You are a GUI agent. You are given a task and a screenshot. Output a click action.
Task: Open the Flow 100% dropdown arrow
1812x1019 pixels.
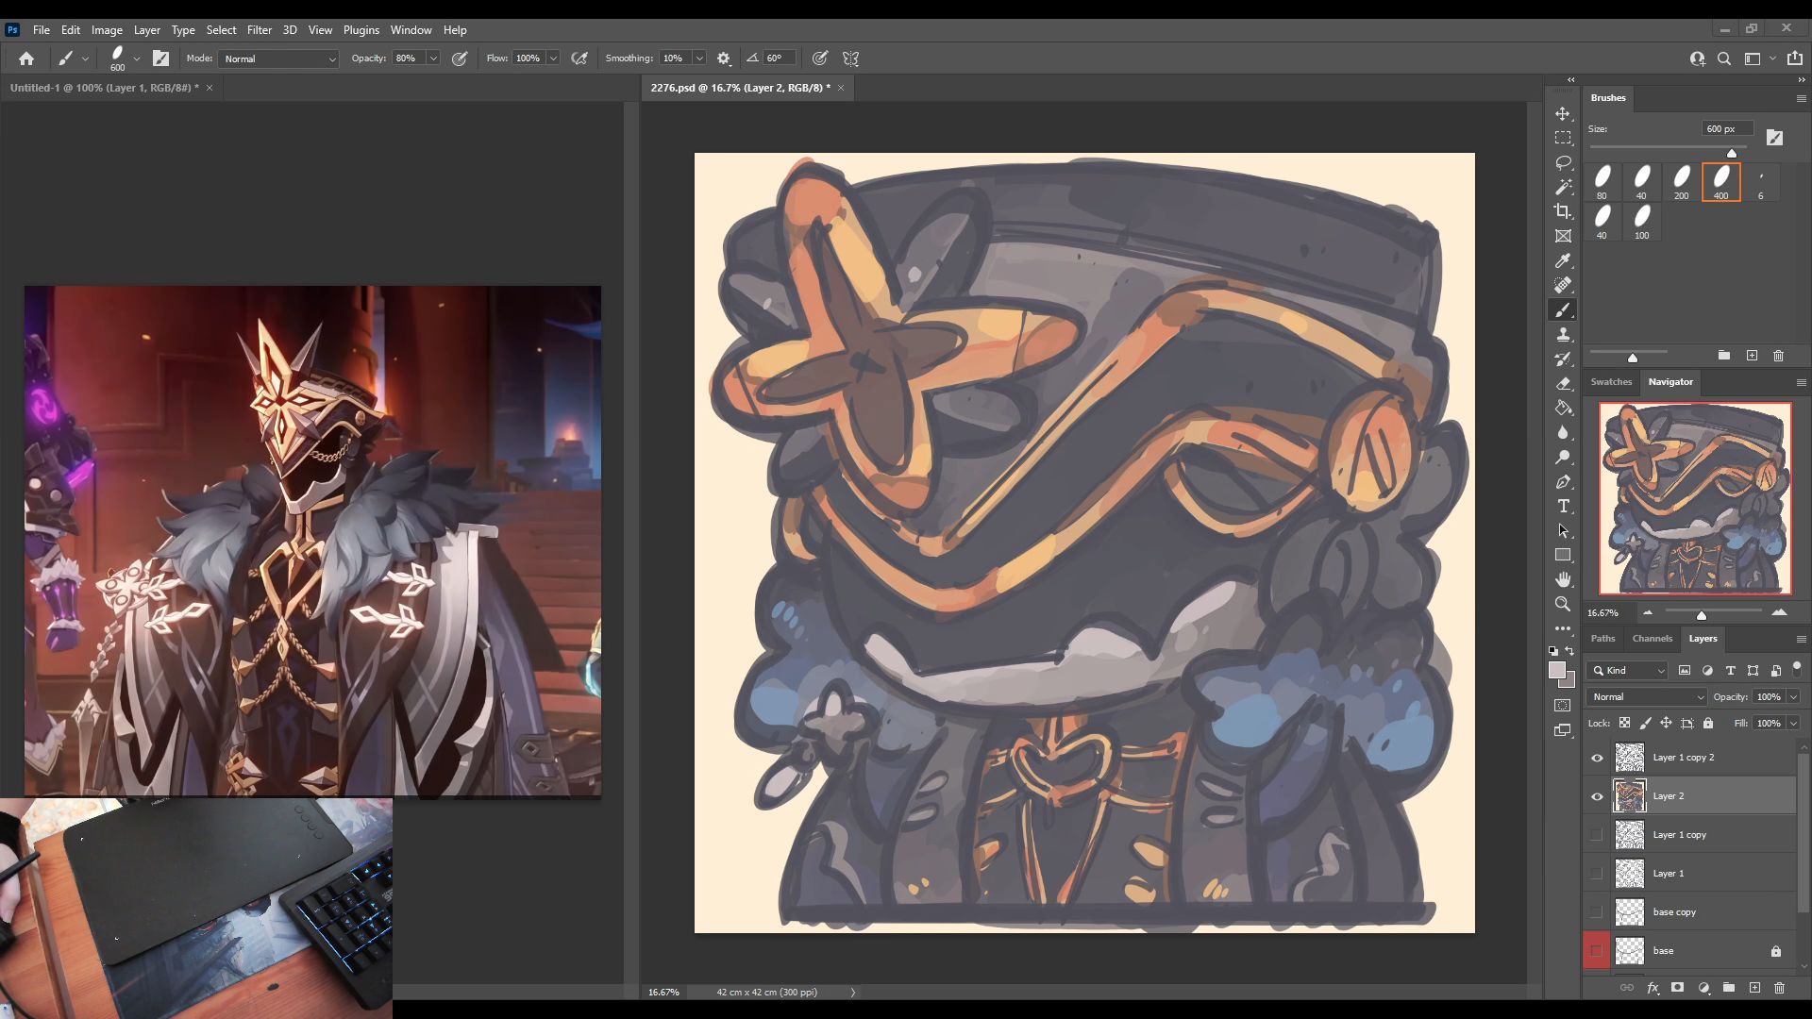tap(553, 58)
